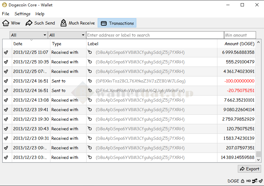The height and width of the screenshot is (186, 264).
Task: Click the wallet encryption lock icon
Action: tap(243, 181)
